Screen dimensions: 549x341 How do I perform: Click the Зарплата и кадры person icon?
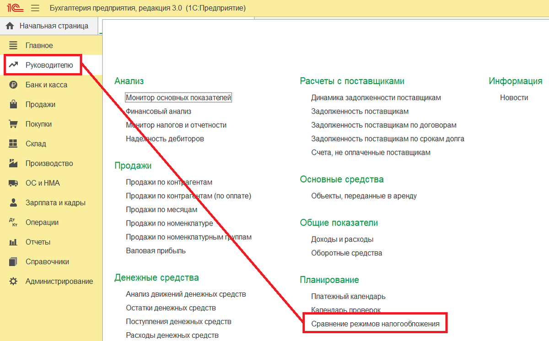pyautogui.click(x=13, y=203)
